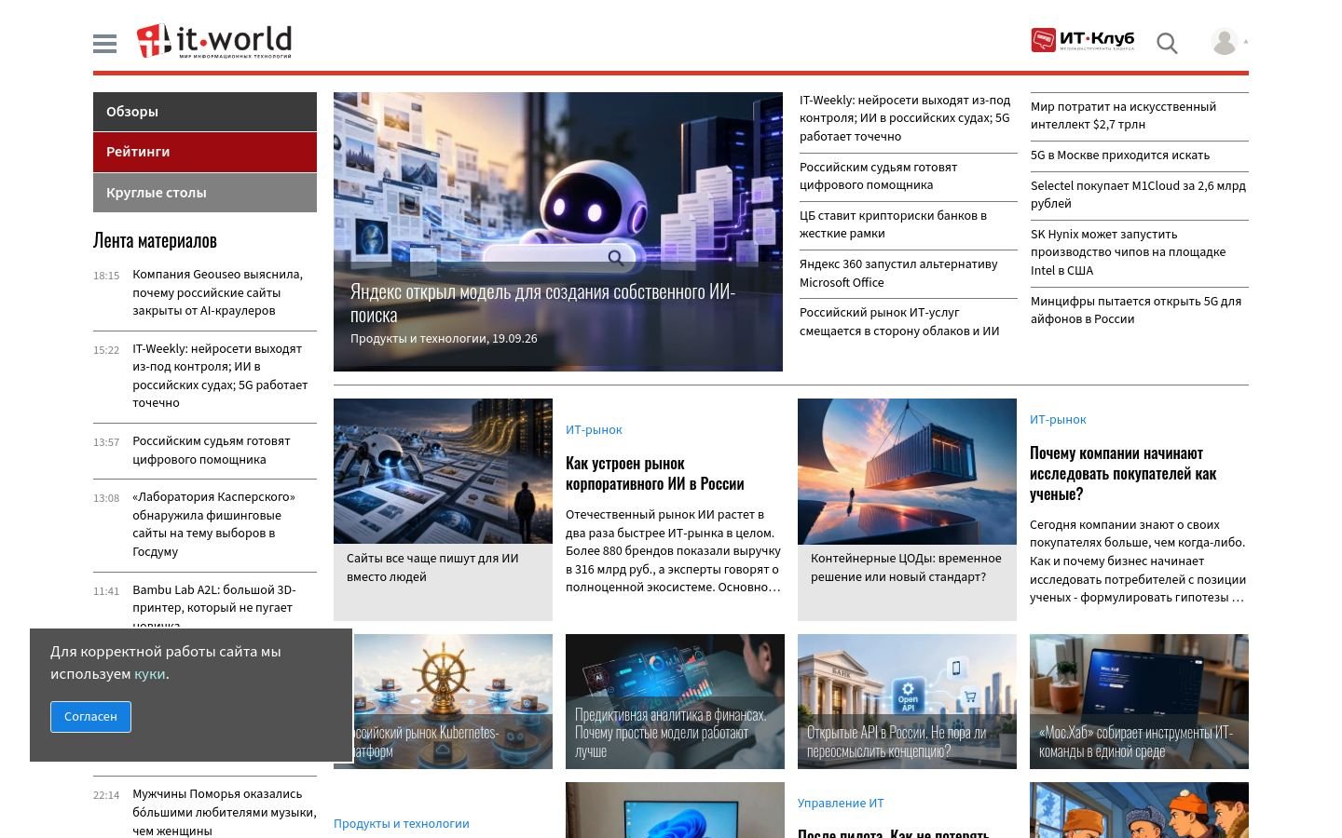Open the Geouseo AI-краулеры news item
1342x838 pixels.
point(217,292)
